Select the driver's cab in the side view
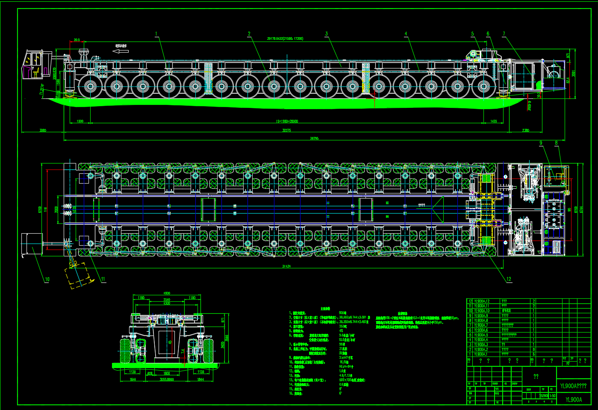This screenshot has height=410, width=598. coord(34,64)
